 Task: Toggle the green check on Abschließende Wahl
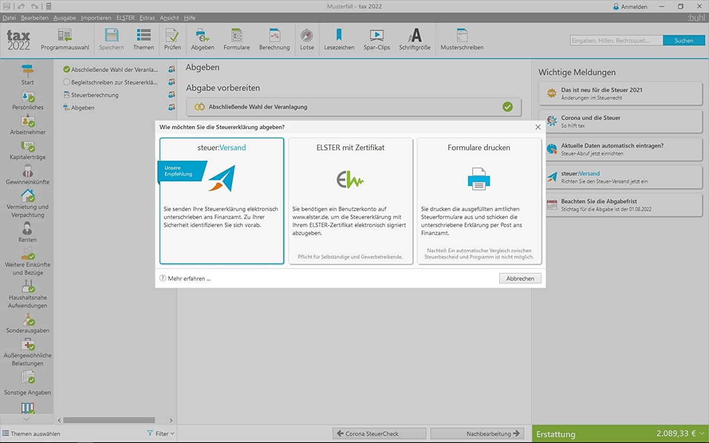[508, 107]
